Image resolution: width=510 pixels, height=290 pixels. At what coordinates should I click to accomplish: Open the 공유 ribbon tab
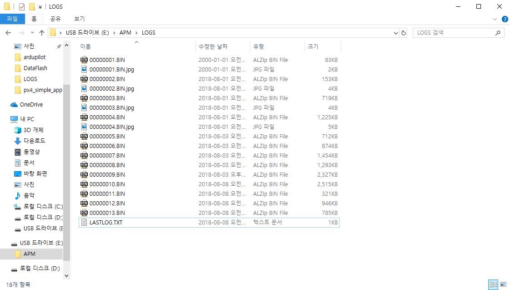[x=55, y=19]
